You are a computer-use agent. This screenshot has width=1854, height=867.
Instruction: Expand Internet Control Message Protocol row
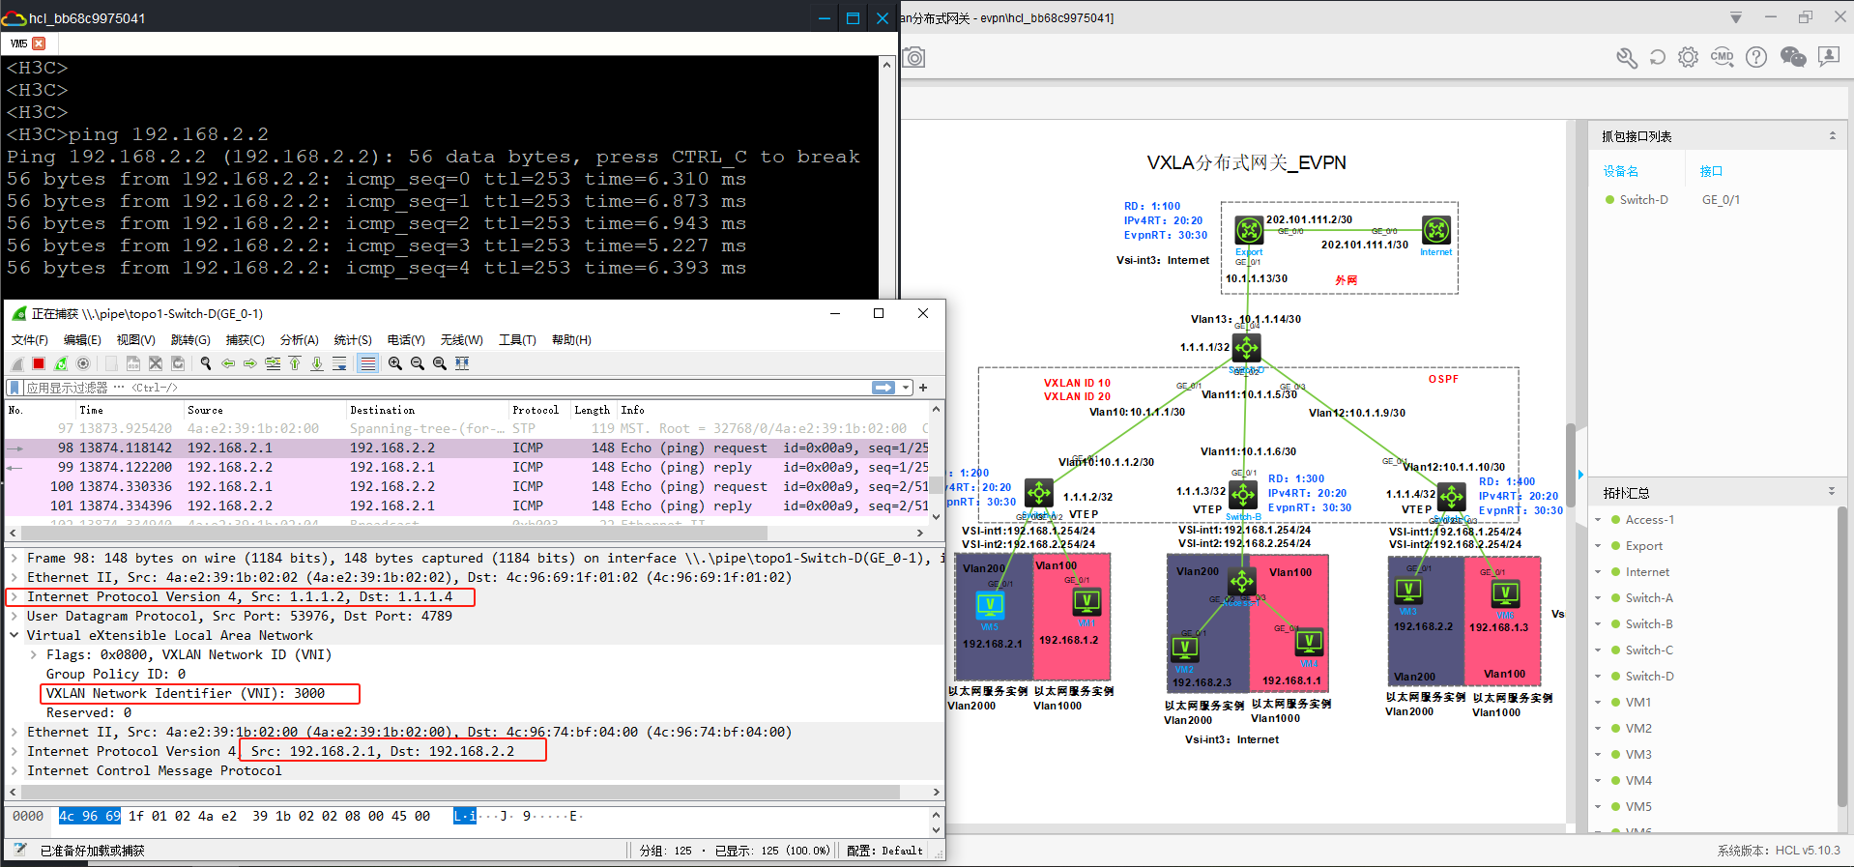(14, 771)
